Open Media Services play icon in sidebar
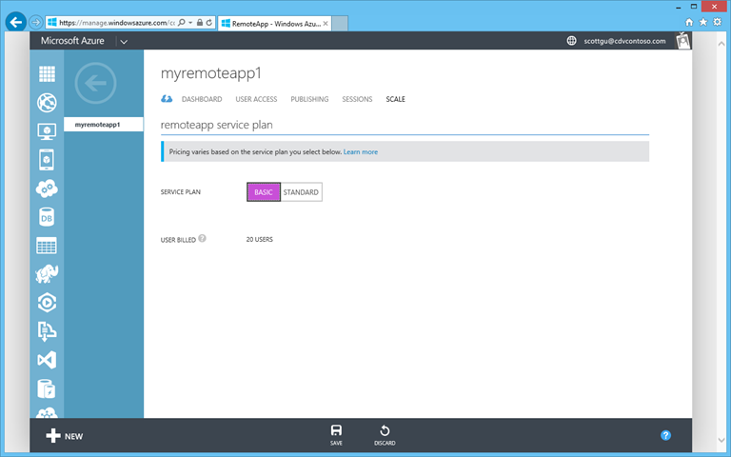 pos(47,303)
